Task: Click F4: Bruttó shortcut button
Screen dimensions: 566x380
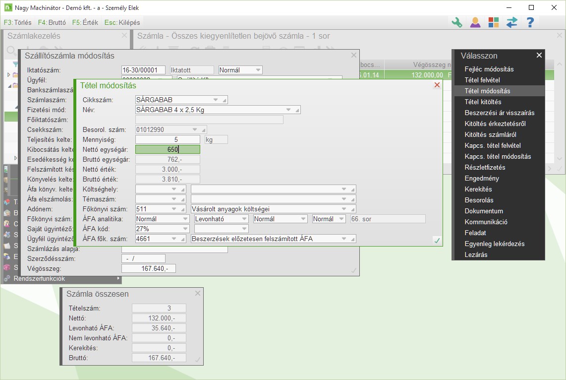Action: 52,22
